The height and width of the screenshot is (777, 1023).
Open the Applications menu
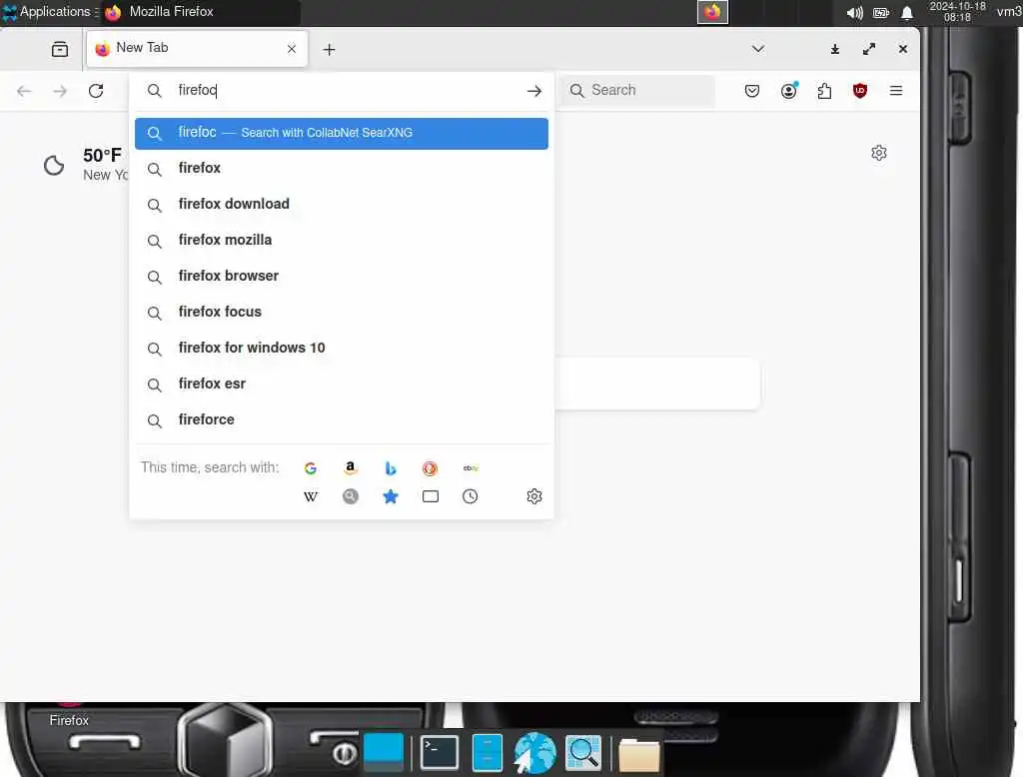[x=49, y=12]
